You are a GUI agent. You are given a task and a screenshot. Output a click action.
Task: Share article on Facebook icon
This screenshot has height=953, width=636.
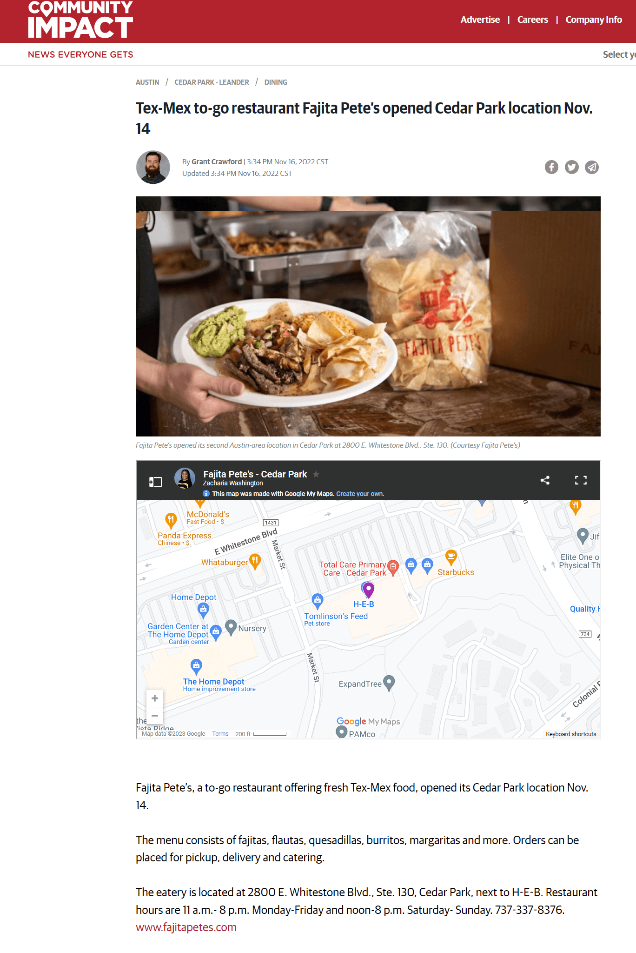551,167
